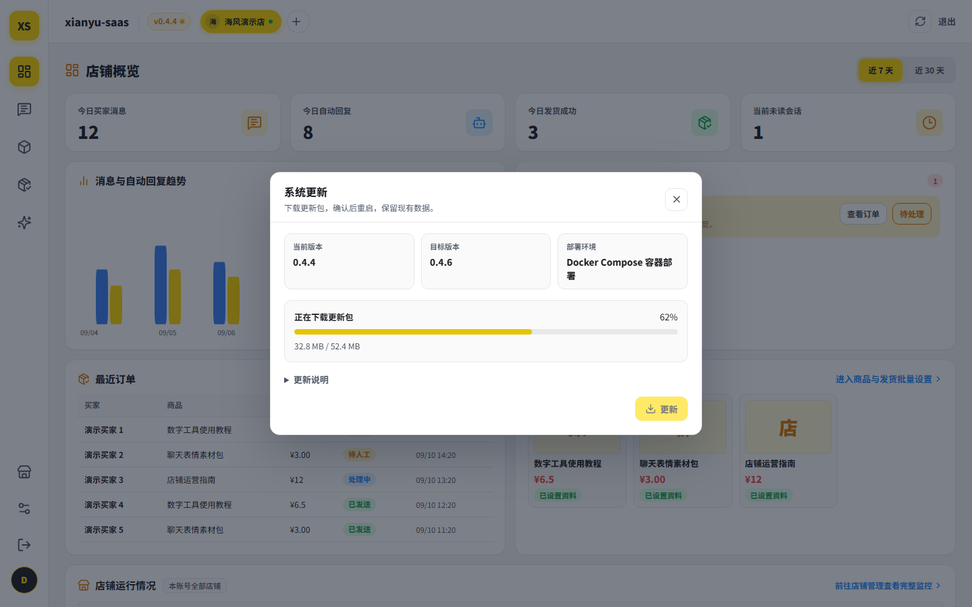Click the 演示买家 3 row
This screenshot has width=972, height=607.
point(285,480)
